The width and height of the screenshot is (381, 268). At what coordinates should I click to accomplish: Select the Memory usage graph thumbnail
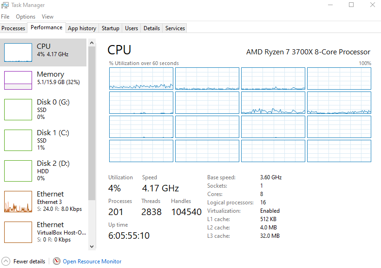18,80
